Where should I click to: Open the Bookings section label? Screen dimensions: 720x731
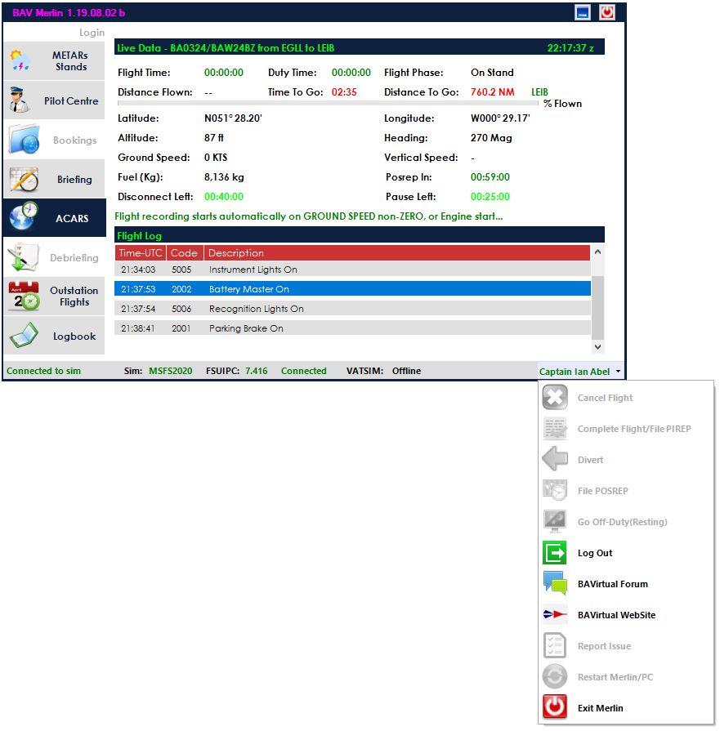[x=74, y=140]
